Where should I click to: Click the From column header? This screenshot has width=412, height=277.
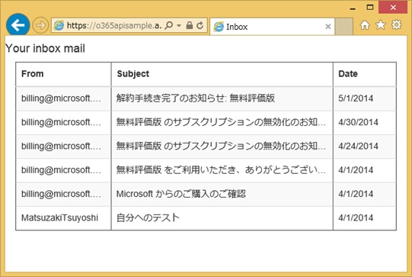(63, 74)
